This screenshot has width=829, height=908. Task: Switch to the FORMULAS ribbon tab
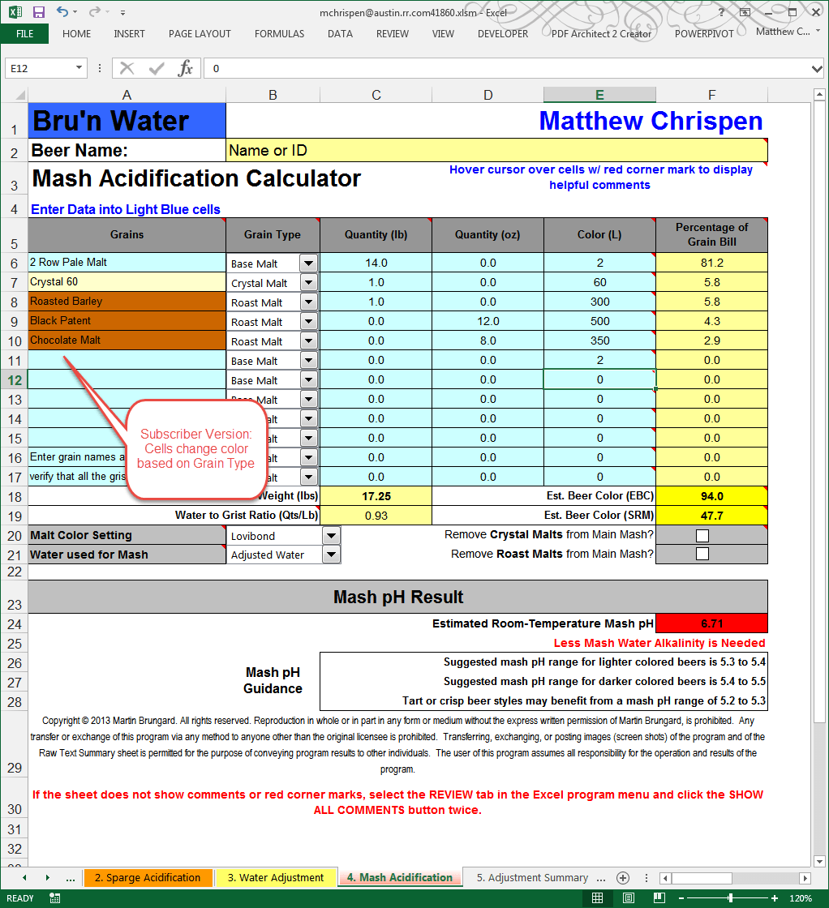click(279, 34)
